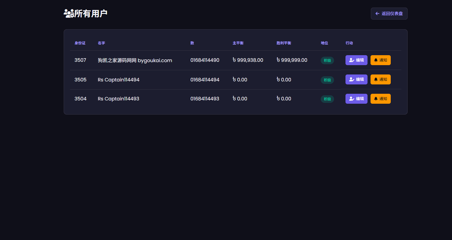
Task: Click the 身份证 column header
Action: (80, 43)
